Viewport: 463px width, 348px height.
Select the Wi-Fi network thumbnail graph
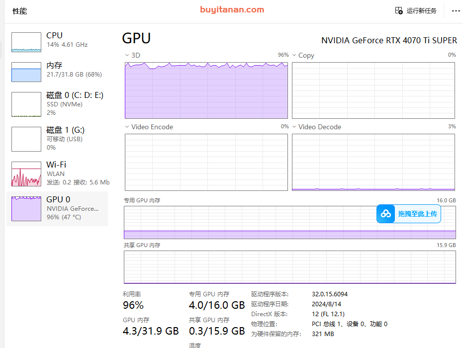click(x=26, y=174)
